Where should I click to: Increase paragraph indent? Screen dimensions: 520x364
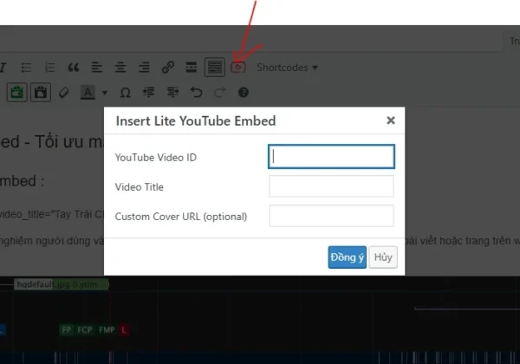pos(172,93)
